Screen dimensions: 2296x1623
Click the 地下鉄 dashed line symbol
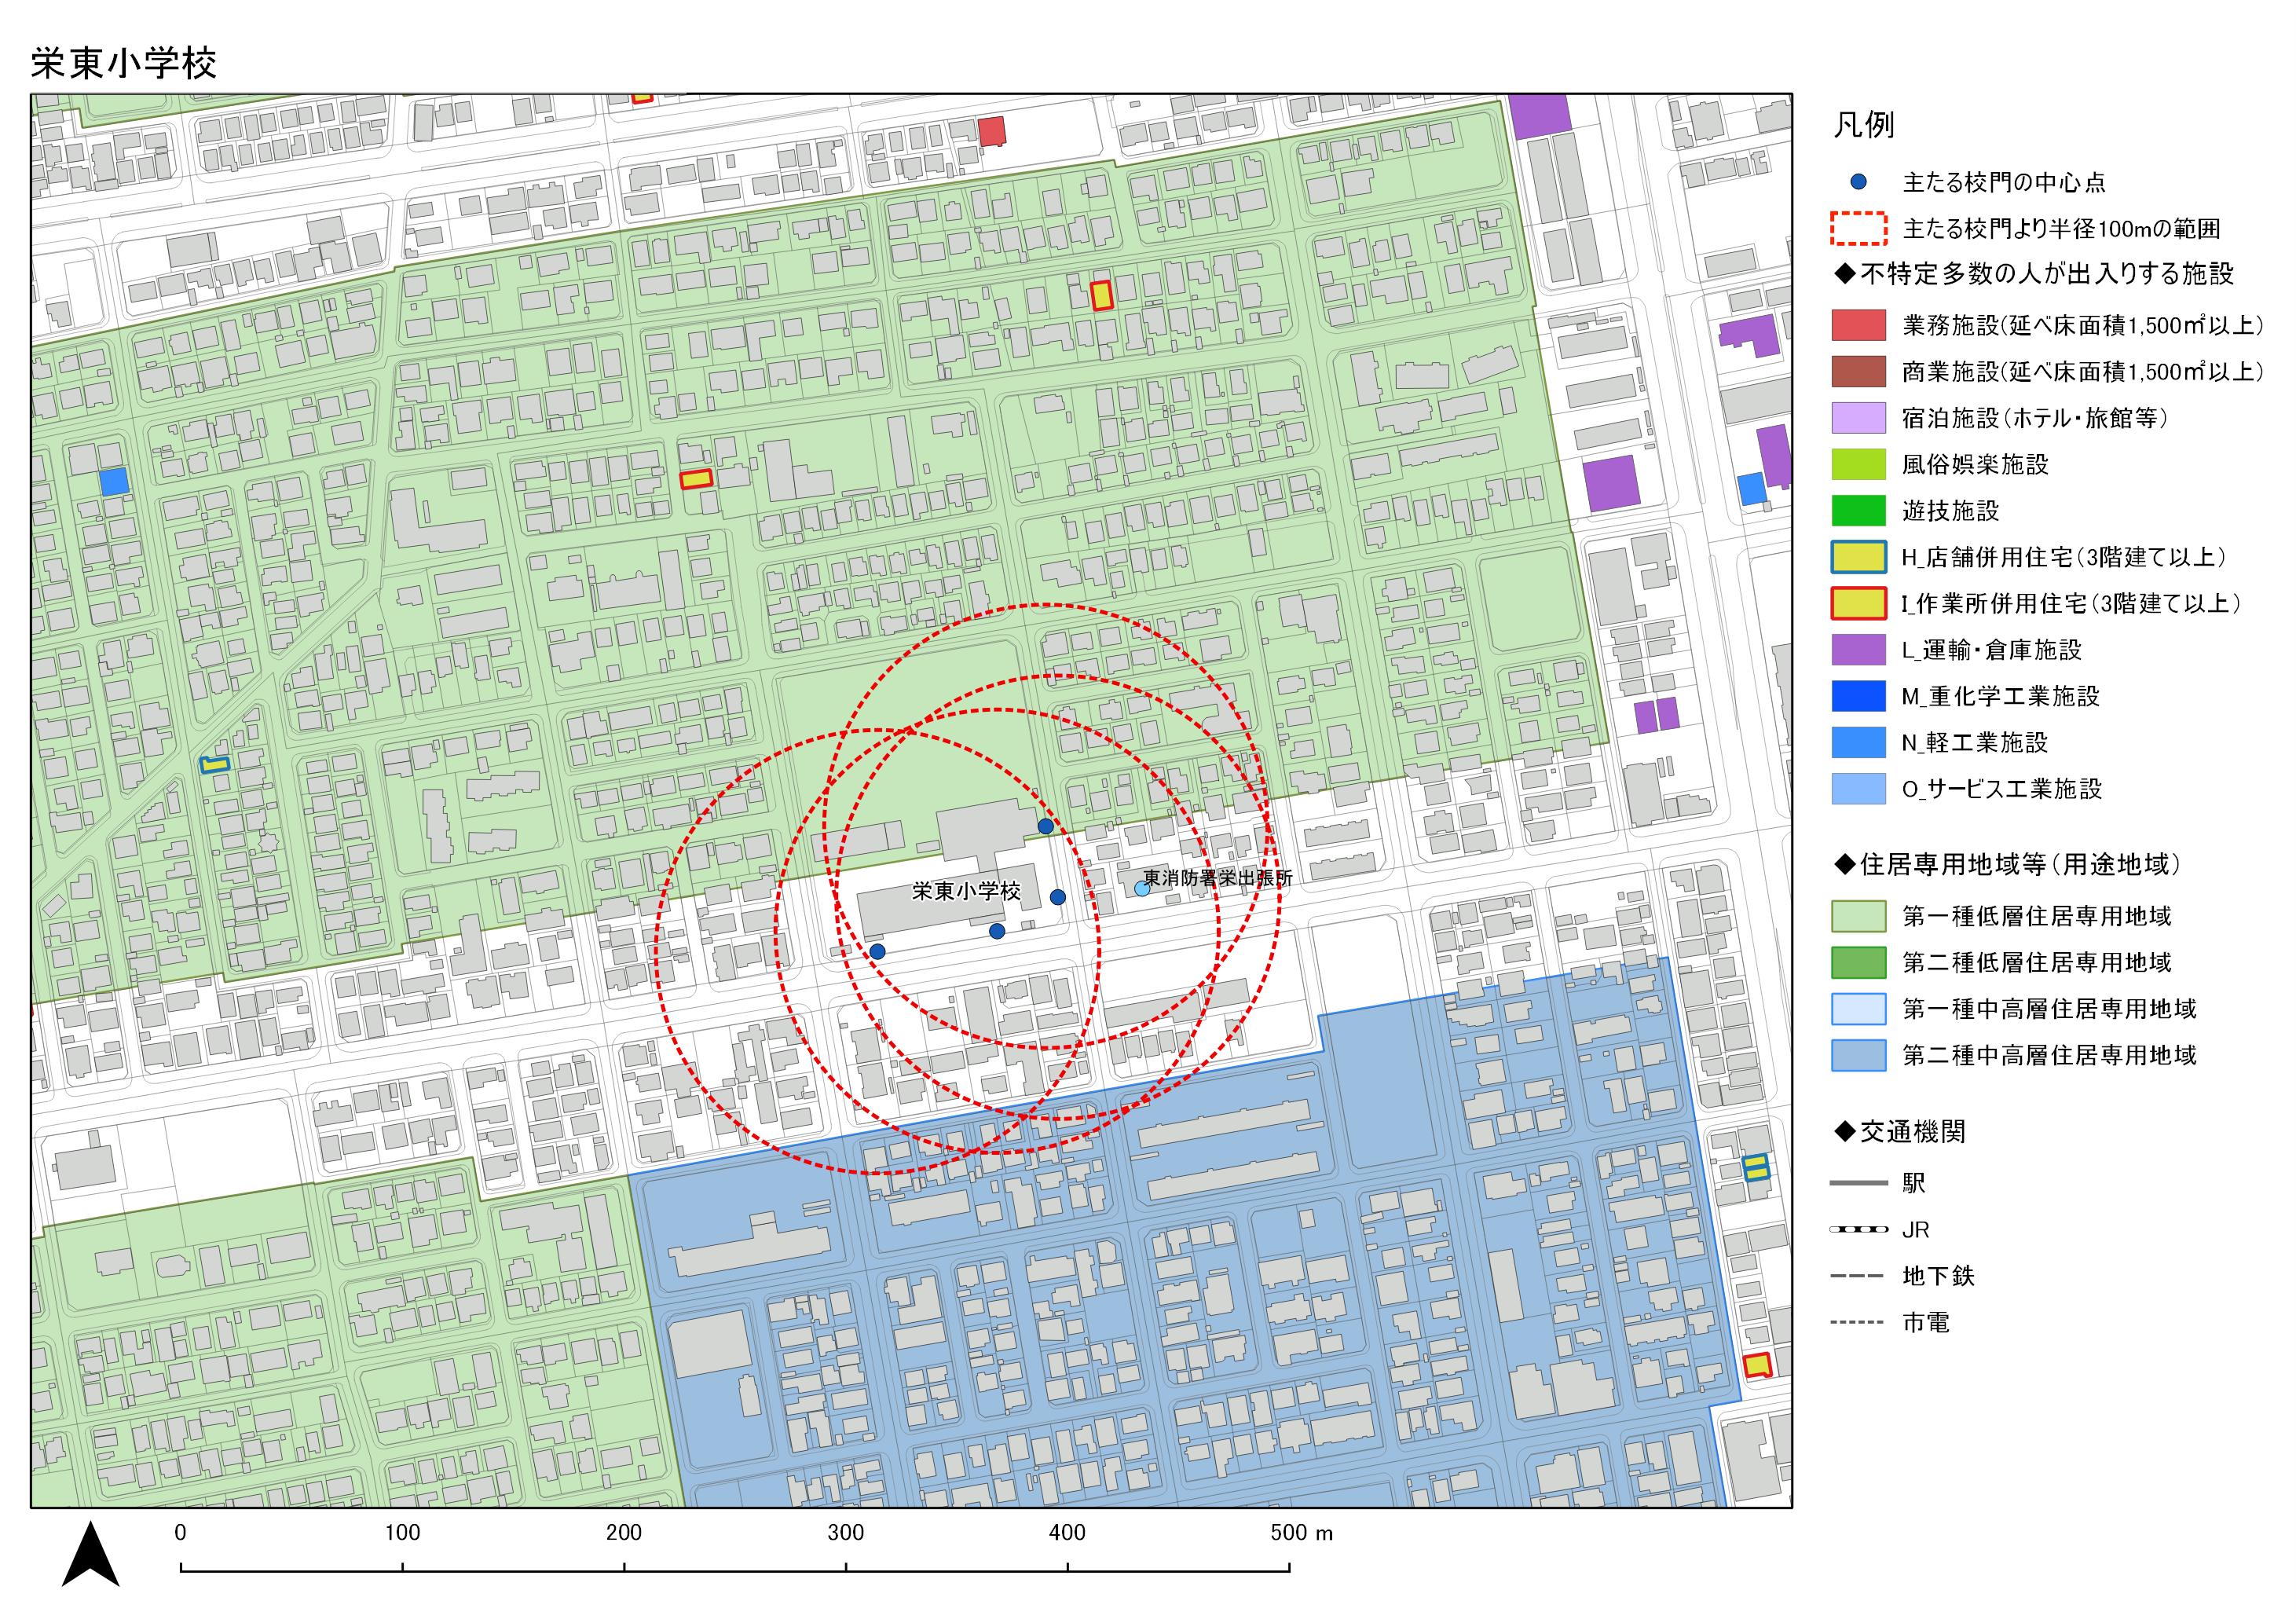pyautogui.click(x=1858, y=1276)
